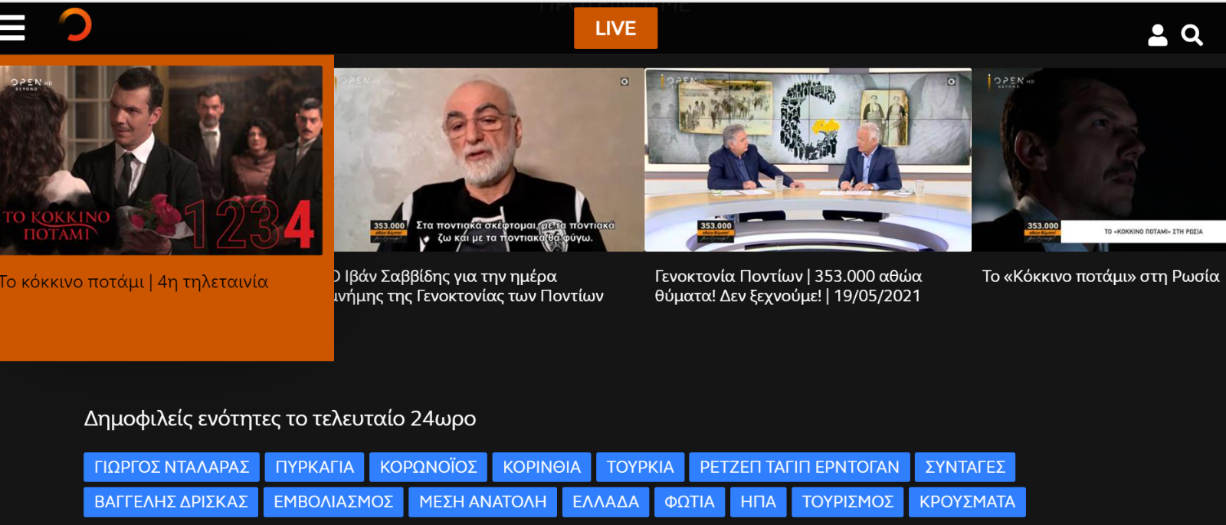Choose the ΚΟΡΩΝΟΪΟΣ topic tag
The image size is (1226, 525).
tap(428, 467)
